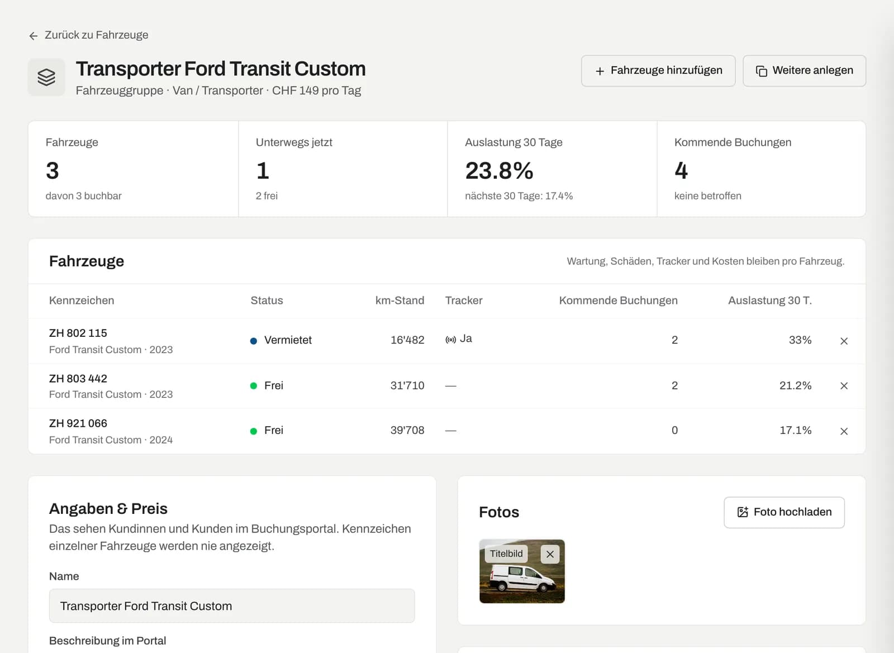Viewport: 894px width, 653px height.
Task: Click the Frei status of ZH 921 066
Action: click(x=267, y=431)
